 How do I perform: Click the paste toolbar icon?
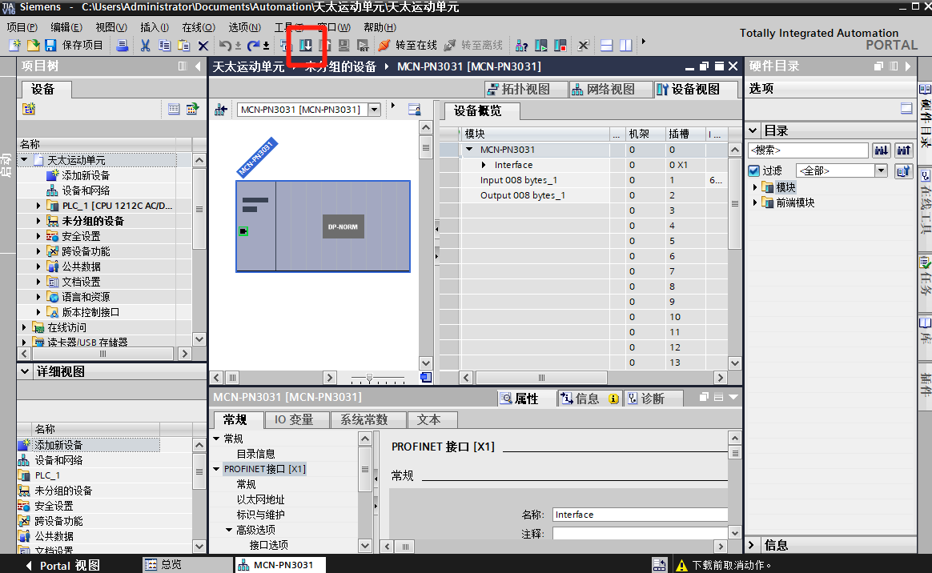pyautogui.click(x=183, y=45)
